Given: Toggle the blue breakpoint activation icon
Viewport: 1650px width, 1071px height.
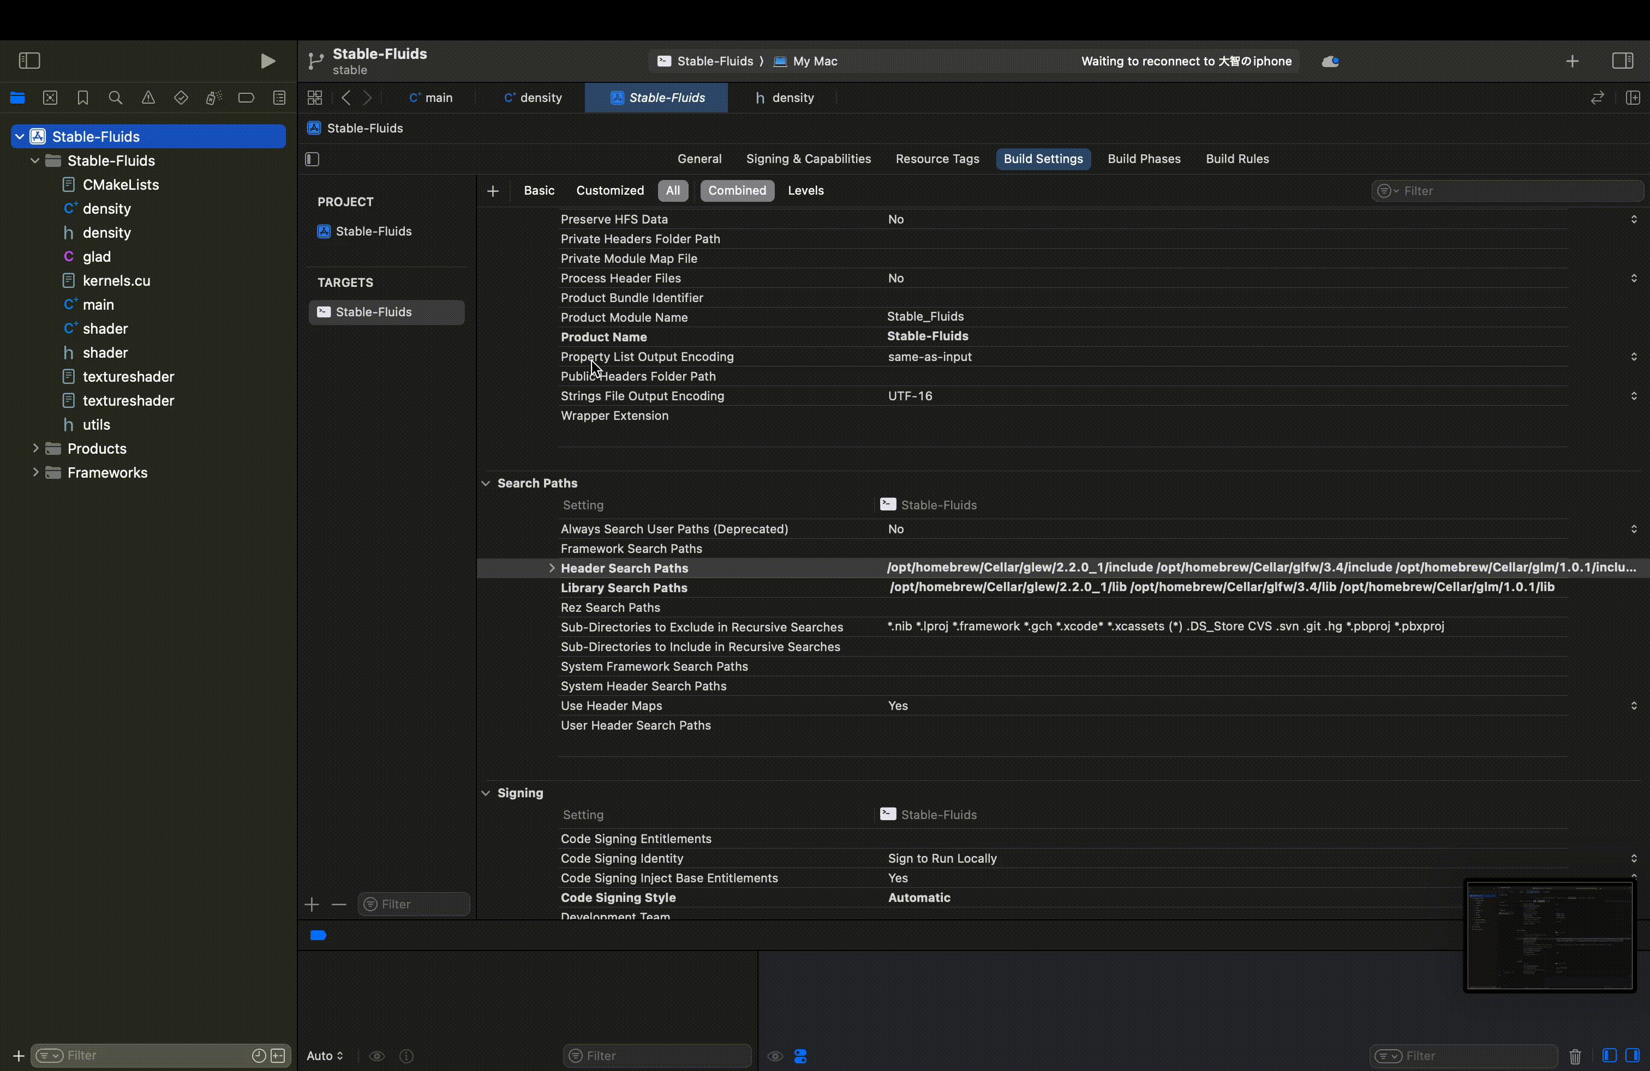Looking at the screenshot, I should pyautogui.click(x=318, y=935).
